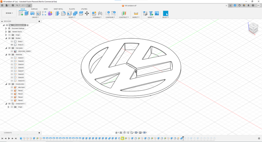Collapse the Canvases folder
Screen dimensions: 262x142
(x=6, y=48)
